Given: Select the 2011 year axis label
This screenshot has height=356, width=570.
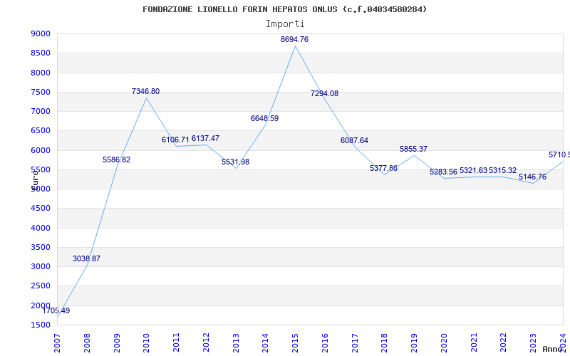Looking at the screenshot, I should [176, 343].
